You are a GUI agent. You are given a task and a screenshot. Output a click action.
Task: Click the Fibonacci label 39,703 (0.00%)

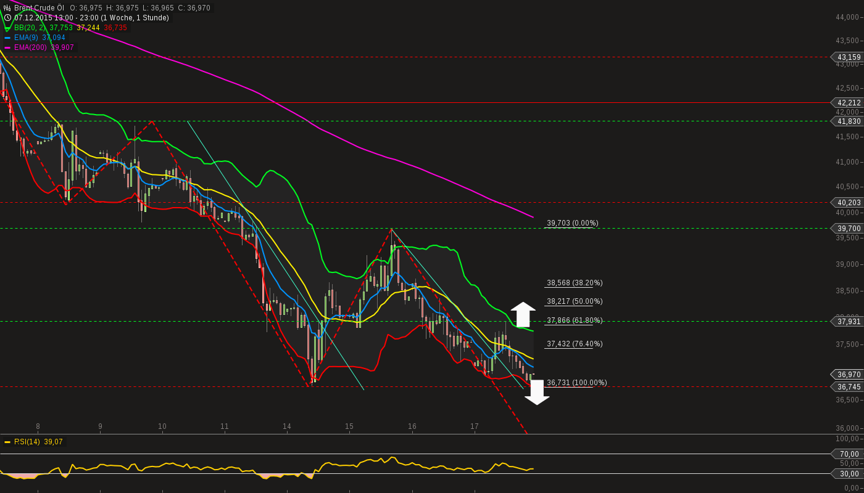(573, 223)
